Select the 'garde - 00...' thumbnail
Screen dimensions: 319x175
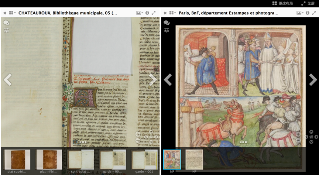[x=113, y=159]
